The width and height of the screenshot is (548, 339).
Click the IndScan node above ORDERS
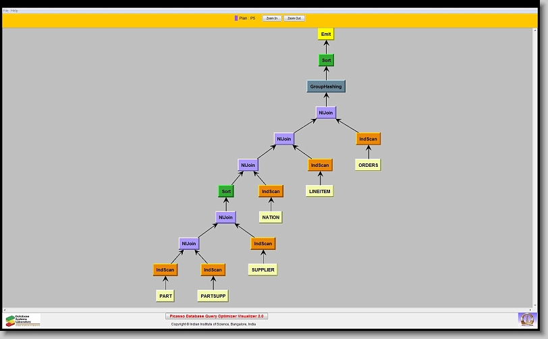[368, 139]
